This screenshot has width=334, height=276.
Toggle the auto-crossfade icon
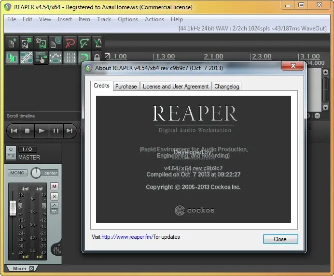click(12, 58)
